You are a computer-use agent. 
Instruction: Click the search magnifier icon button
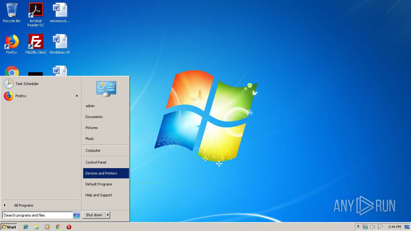[76, 215]
